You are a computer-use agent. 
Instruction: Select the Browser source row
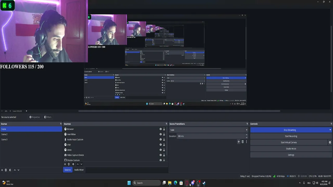(115, 129)
